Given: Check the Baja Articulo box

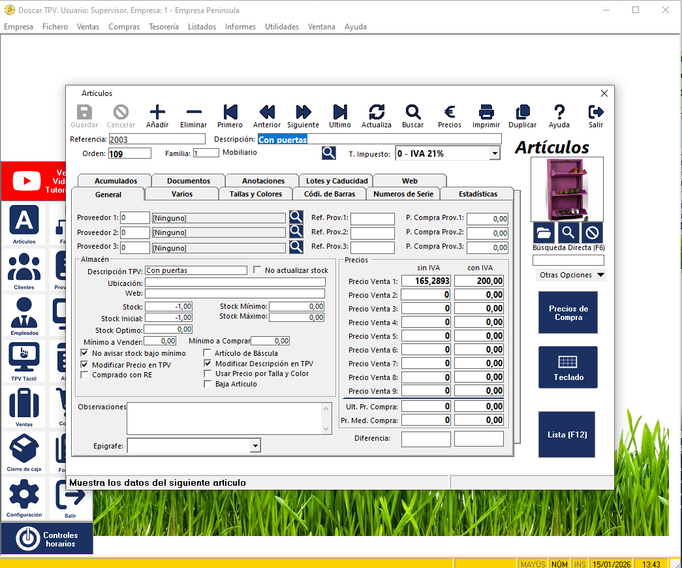Looking at the screenshot, I should click(208, 385).
